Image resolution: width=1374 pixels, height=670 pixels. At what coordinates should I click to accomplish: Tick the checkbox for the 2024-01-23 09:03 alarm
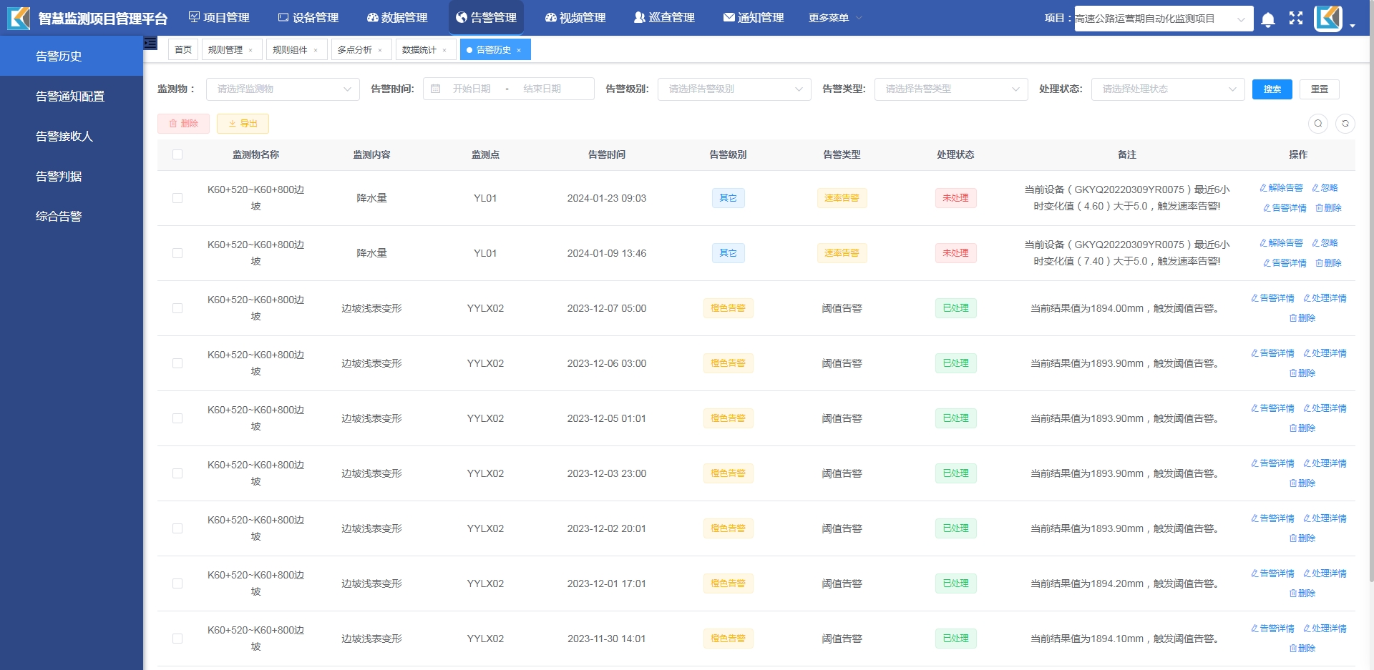[x=177, y=198]
